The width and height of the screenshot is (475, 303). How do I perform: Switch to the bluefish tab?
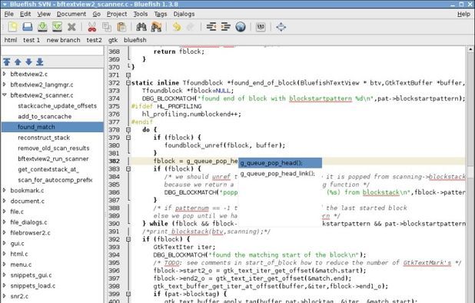coord(135,40)
